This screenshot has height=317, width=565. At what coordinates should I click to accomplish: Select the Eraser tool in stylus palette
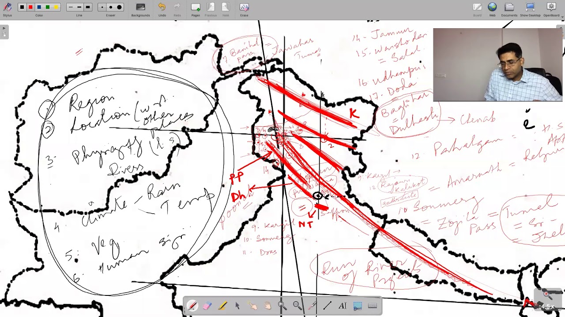click(207, 306)
